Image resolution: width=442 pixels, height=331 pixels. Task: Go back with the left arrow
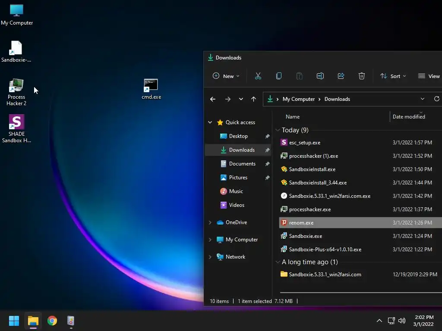[213, 99]
